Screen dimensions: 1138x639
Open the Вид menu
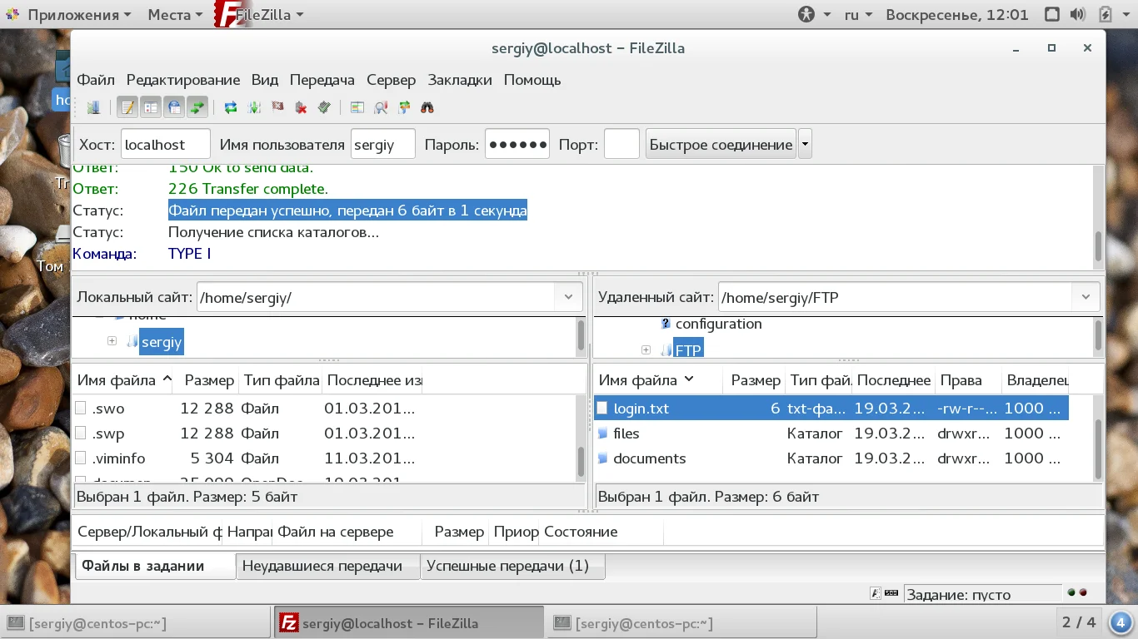(265, 80)
